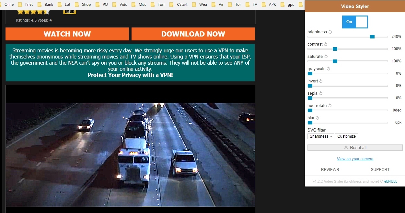Screen dimensions: 405x213
Task: Open the Sharpness SVG filter dropdown
Action: 320,136
